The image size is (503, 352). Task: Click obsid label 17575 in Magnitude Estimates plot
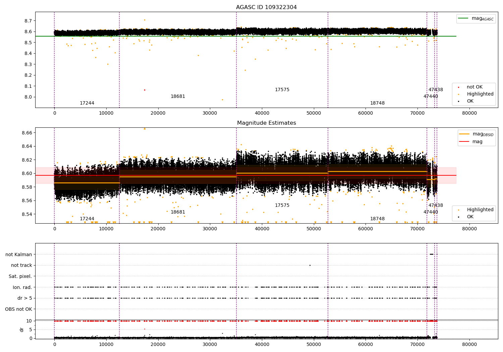click(282, 206)
